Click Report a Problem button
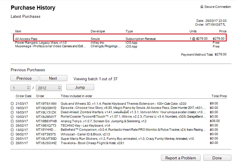Screen dimensions: 236x164 click(x=180, y=158)
